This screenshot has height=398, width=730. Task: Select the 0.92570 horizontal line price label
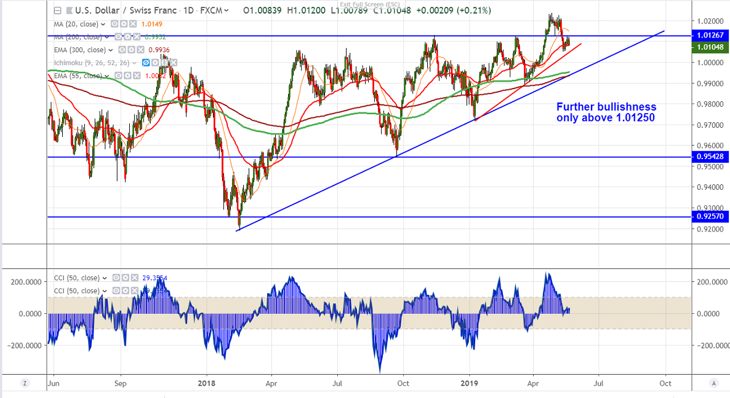[x=710, y=216]
